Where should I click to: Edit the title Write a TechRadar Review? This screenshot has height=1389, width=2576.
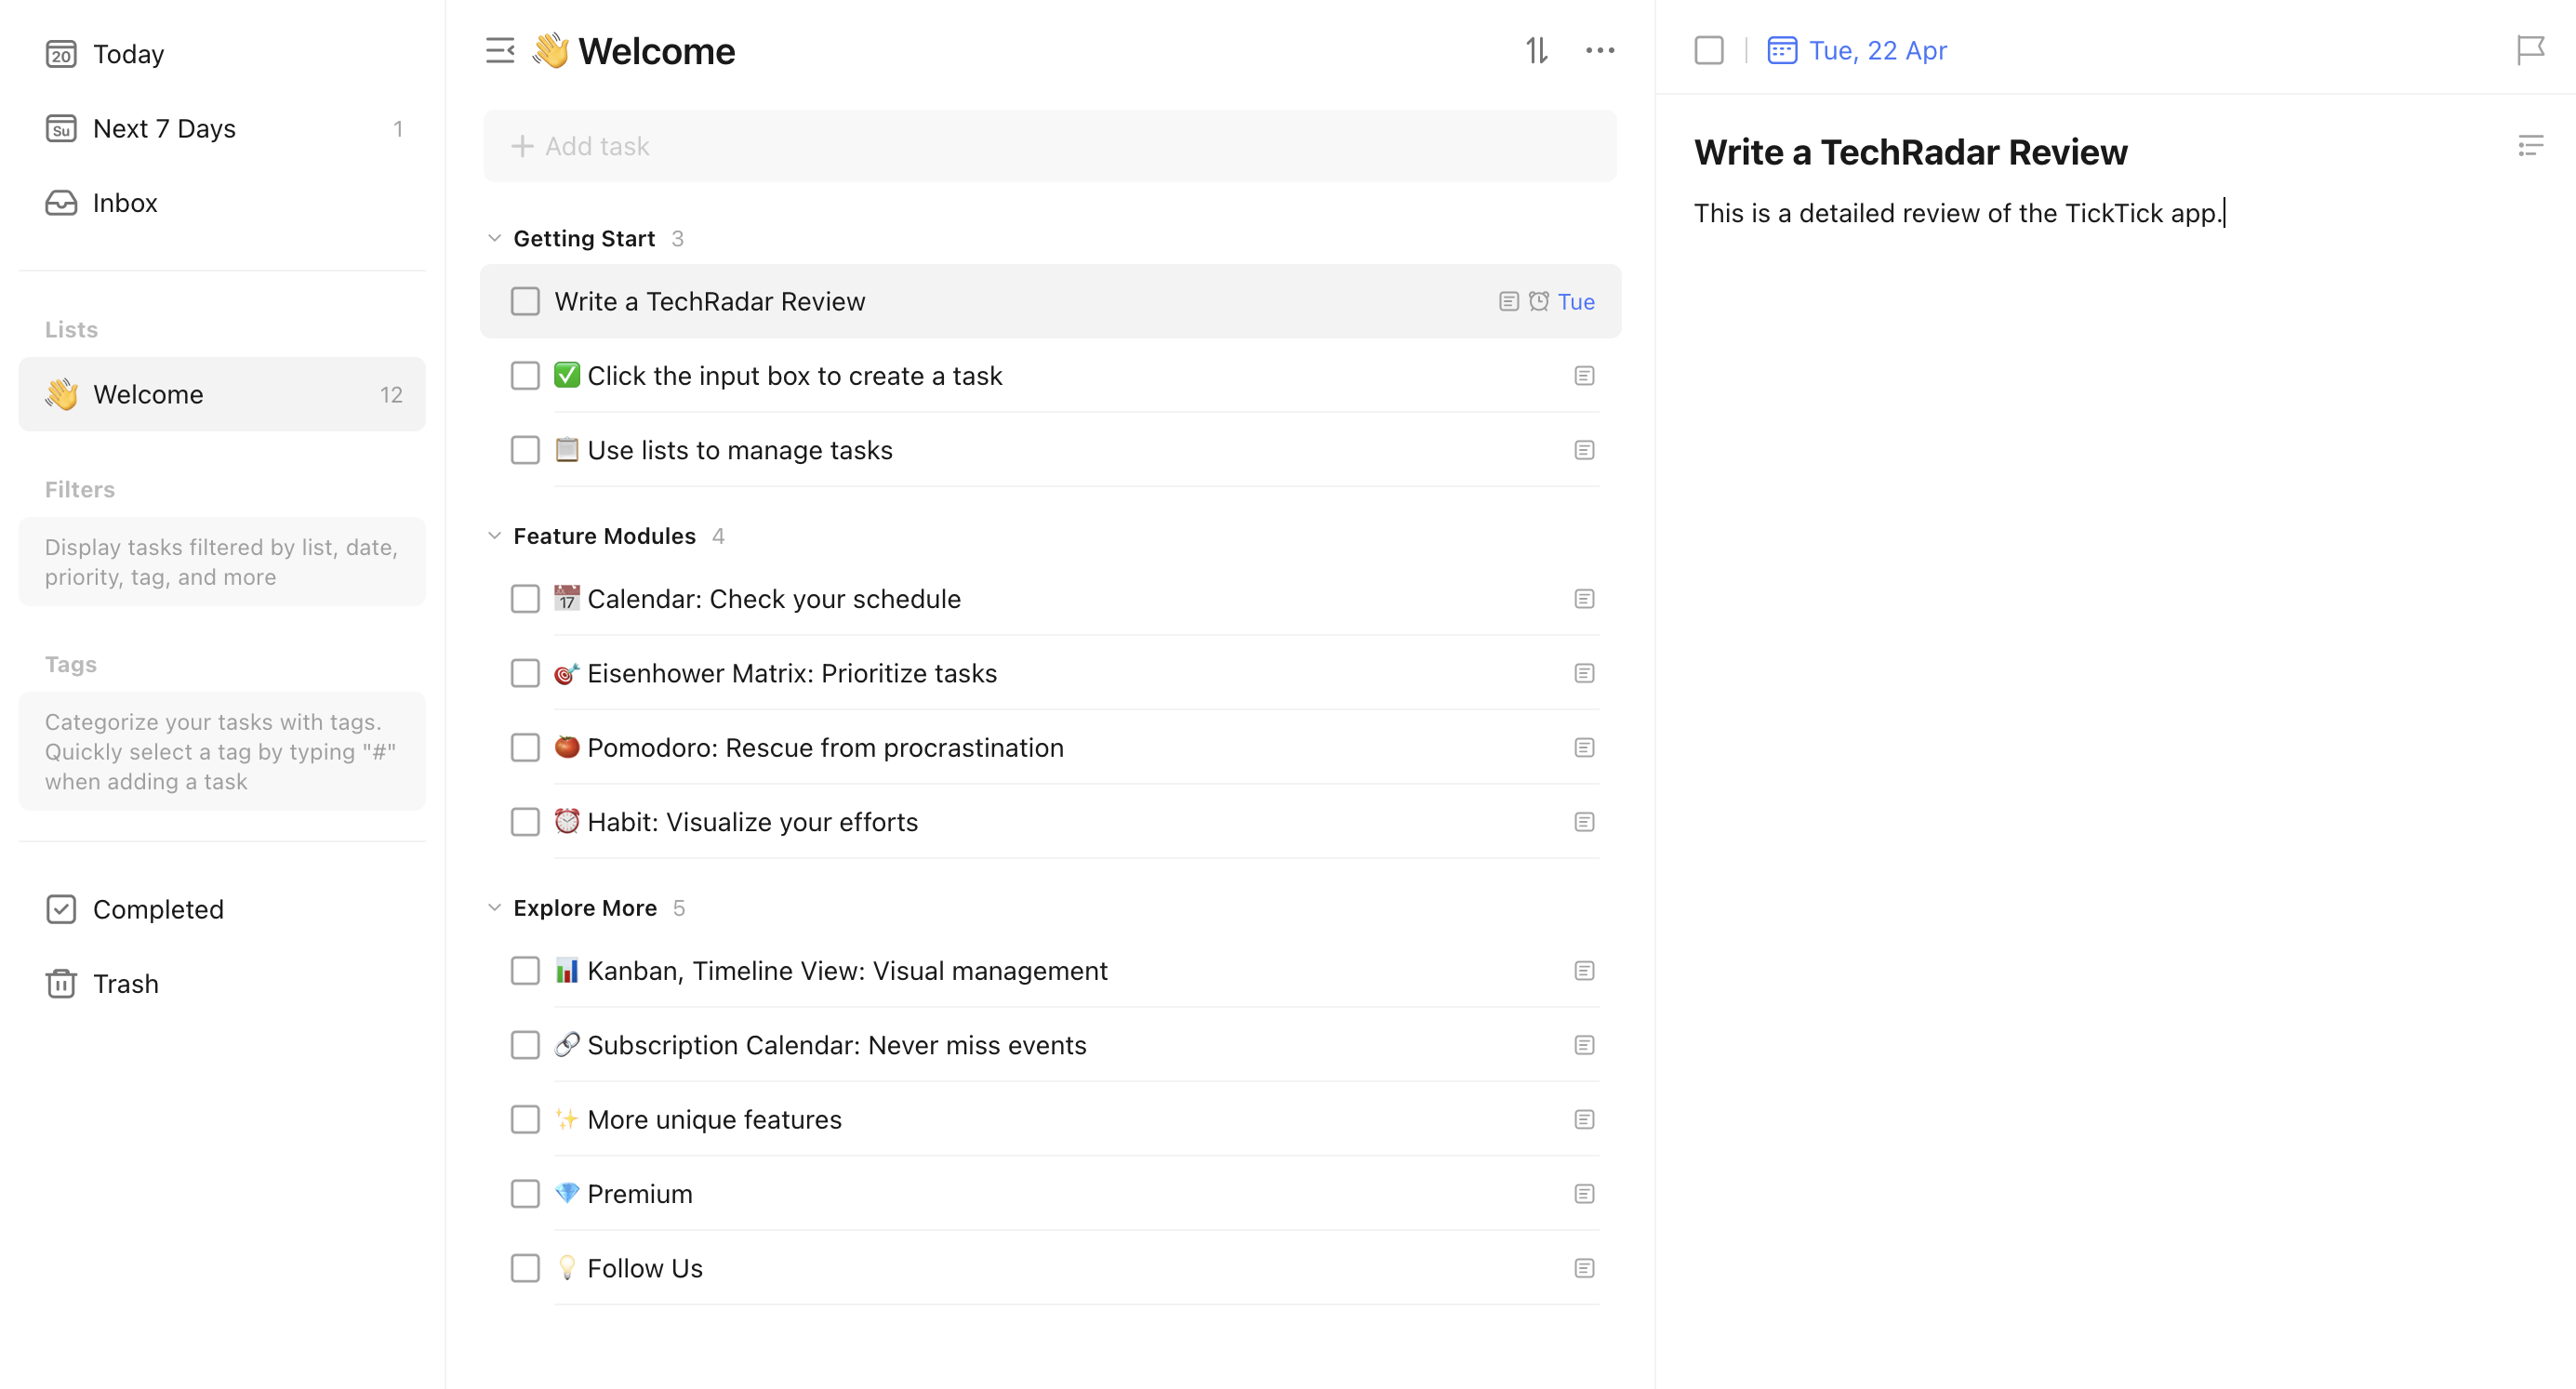1910,152
